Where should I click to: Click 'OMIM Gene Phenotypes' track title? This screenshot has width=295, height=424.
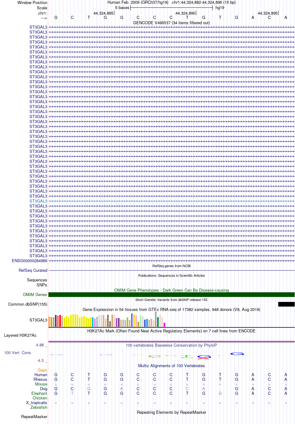pyautogui.click(x=171, y=290)
